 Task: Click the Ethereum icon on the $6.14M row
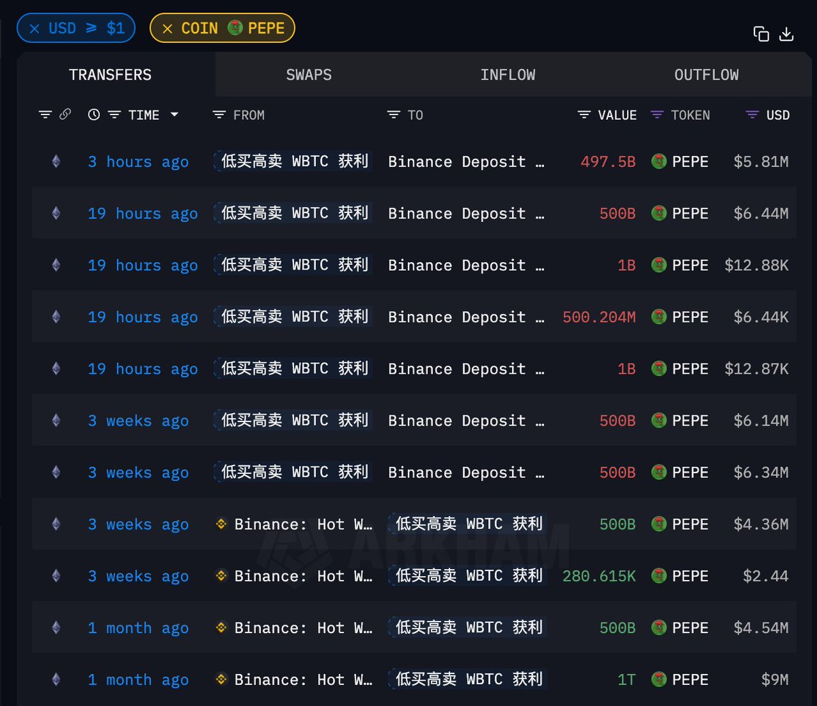pyautogui.click(x=57, y=420)
